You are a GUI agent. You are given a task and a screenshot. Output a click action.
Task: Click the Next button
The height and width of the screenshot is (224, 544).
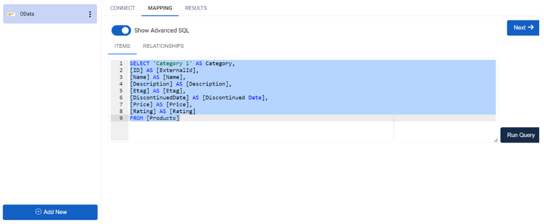coord(523,28)
